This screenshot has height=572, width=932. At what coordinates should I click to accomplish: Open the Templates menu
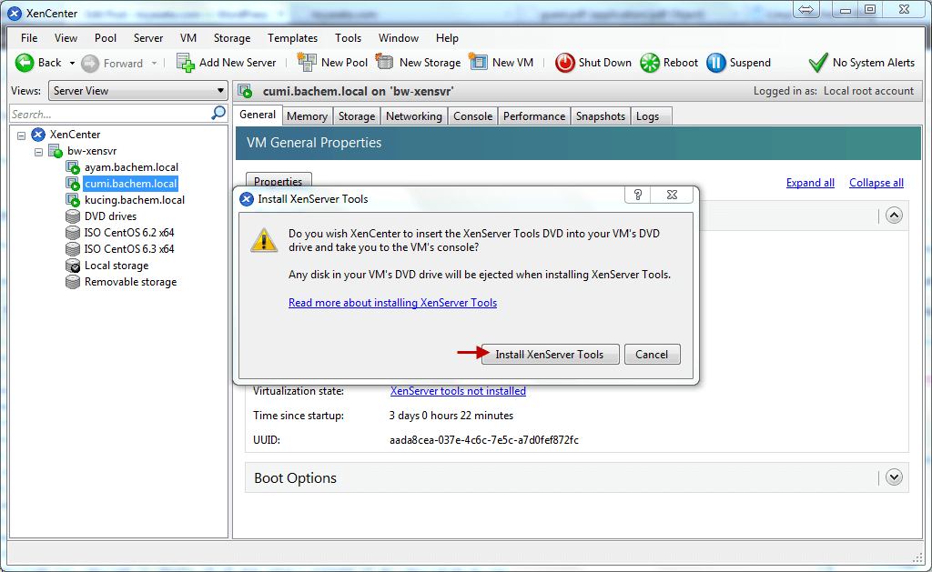292,38
